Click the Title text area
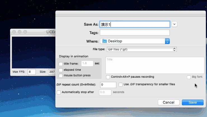This screenshot has width=207, height=117. click(x=155, y=65)
